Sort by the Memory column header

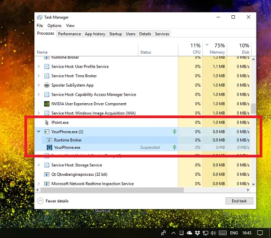215,49
